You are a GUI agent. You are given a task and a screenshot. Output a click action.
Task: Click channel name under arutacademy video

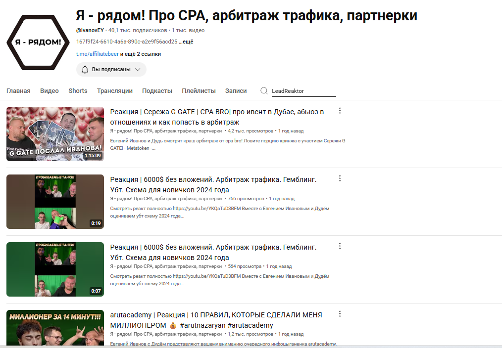click(x=166, y=334)
